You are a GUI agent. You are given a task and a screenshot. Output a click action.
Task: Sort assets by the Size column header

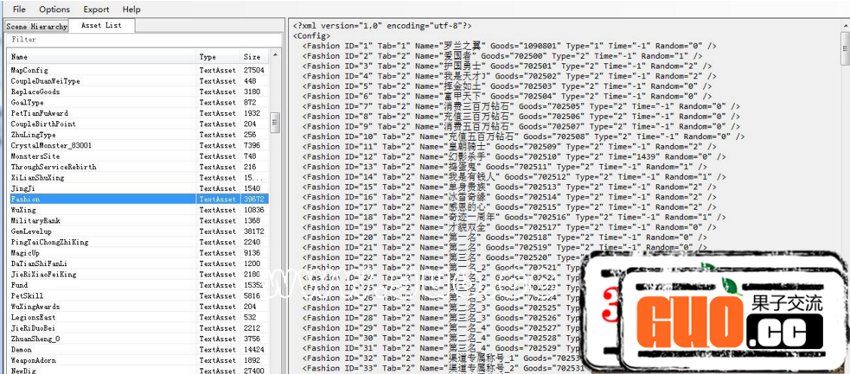pyautogui.click(x=252, y=57)
